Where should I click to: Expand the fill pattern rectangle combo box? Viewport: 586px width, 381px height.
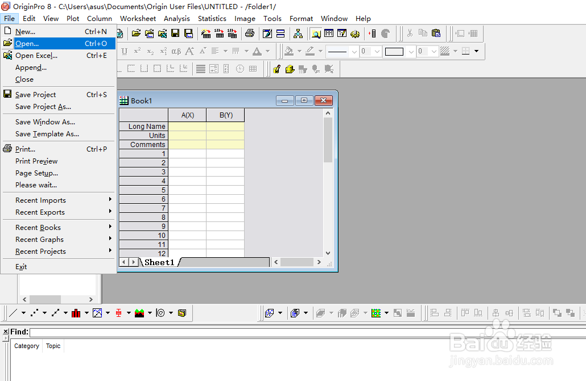tap(411, 52)
